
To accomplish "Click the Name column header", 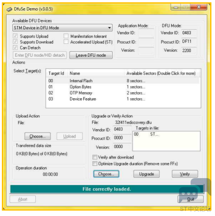I will coord(96,74).
